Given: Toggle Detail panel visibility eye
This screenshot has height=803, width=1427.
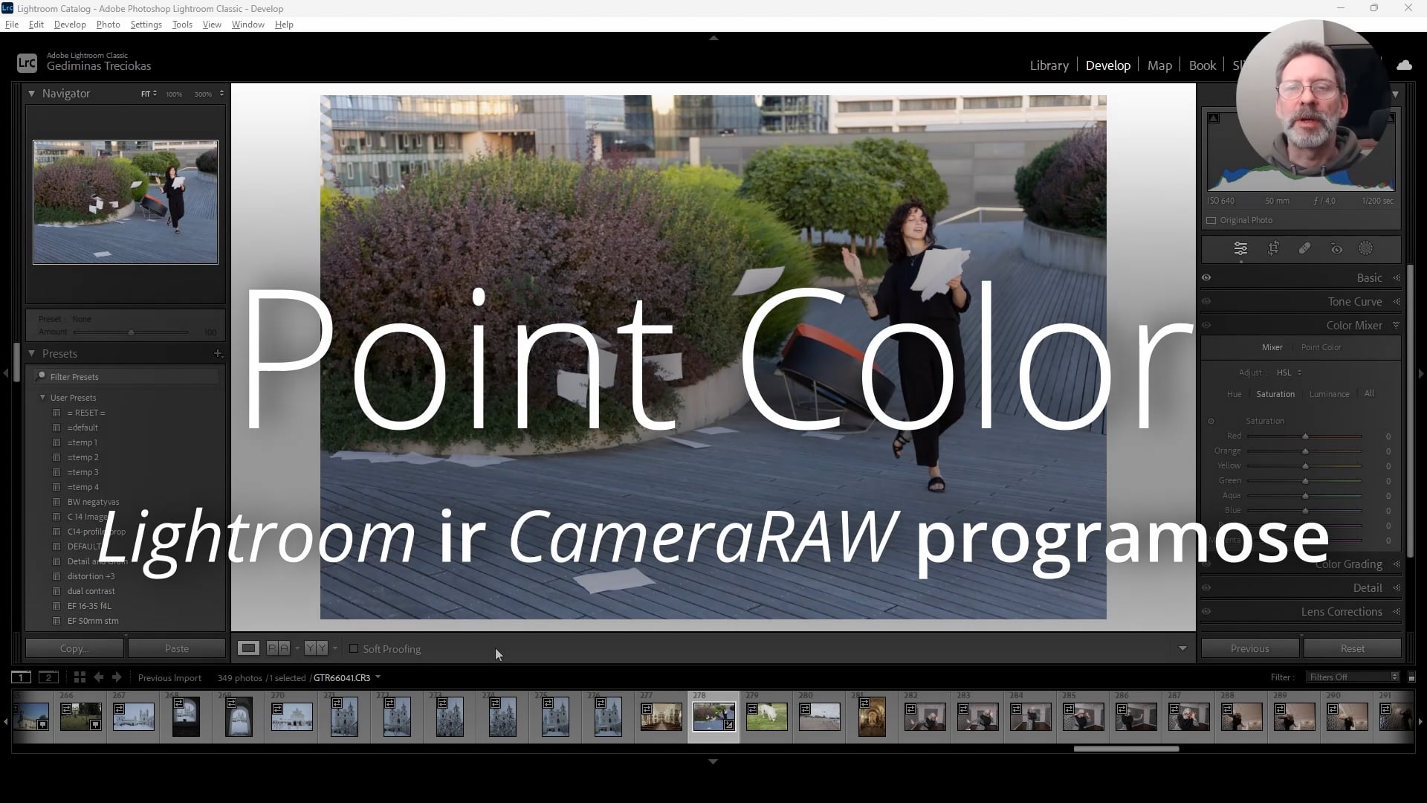Looking at the screenshot, I should (1206, 587).
